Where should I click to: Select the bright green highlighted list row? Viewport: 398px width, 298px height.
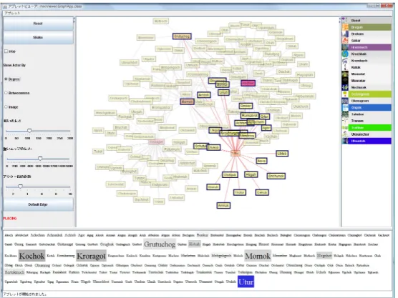(x=367, y=128)
